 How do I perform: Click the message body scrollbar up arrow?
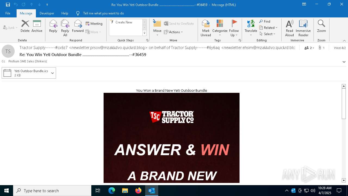(344, 86)
